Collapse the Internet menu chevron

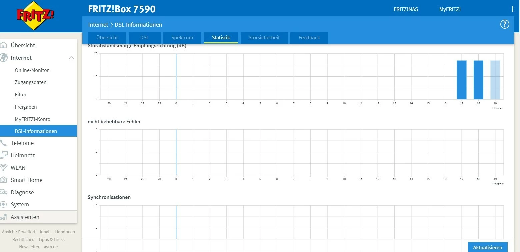pos(71,58)
